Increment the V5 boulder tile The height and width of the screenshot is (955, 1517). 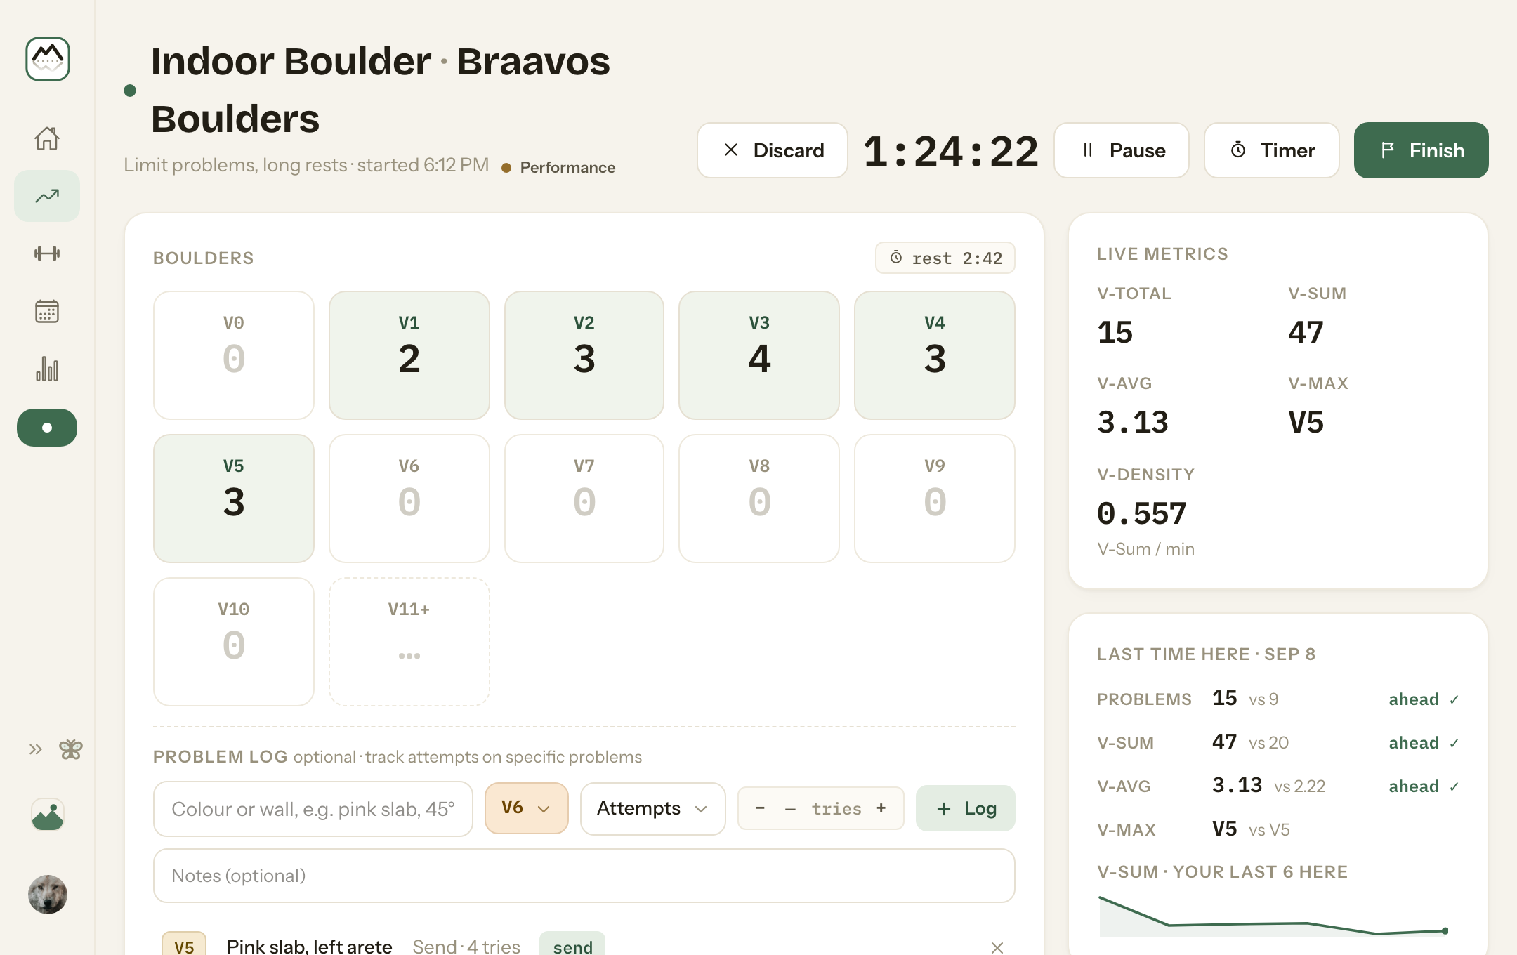click(x=234, y=499)
